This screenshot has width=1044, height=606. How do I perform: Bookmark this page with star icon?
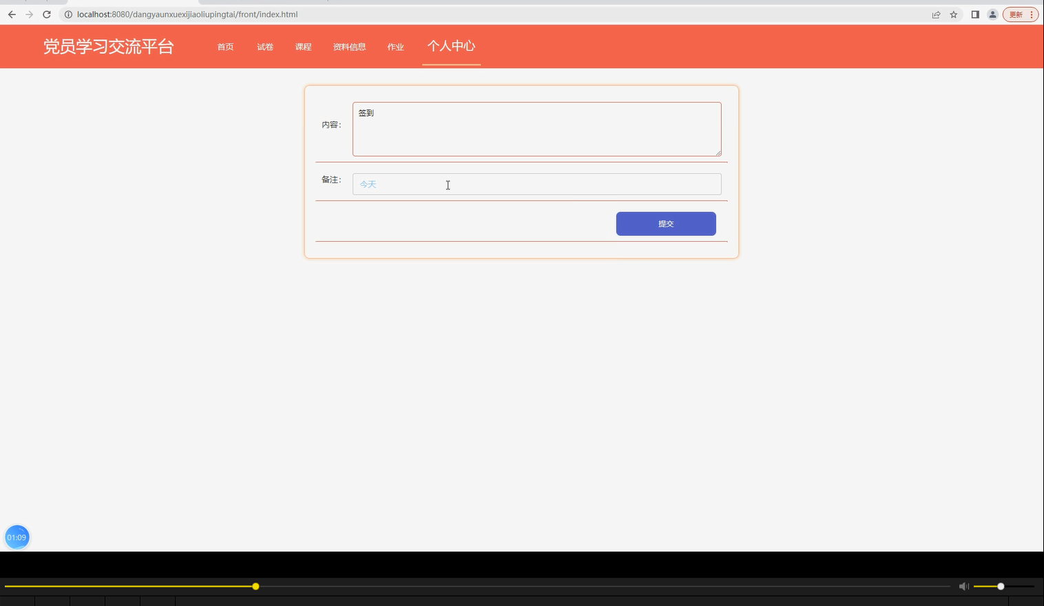(x=954, y=14)
